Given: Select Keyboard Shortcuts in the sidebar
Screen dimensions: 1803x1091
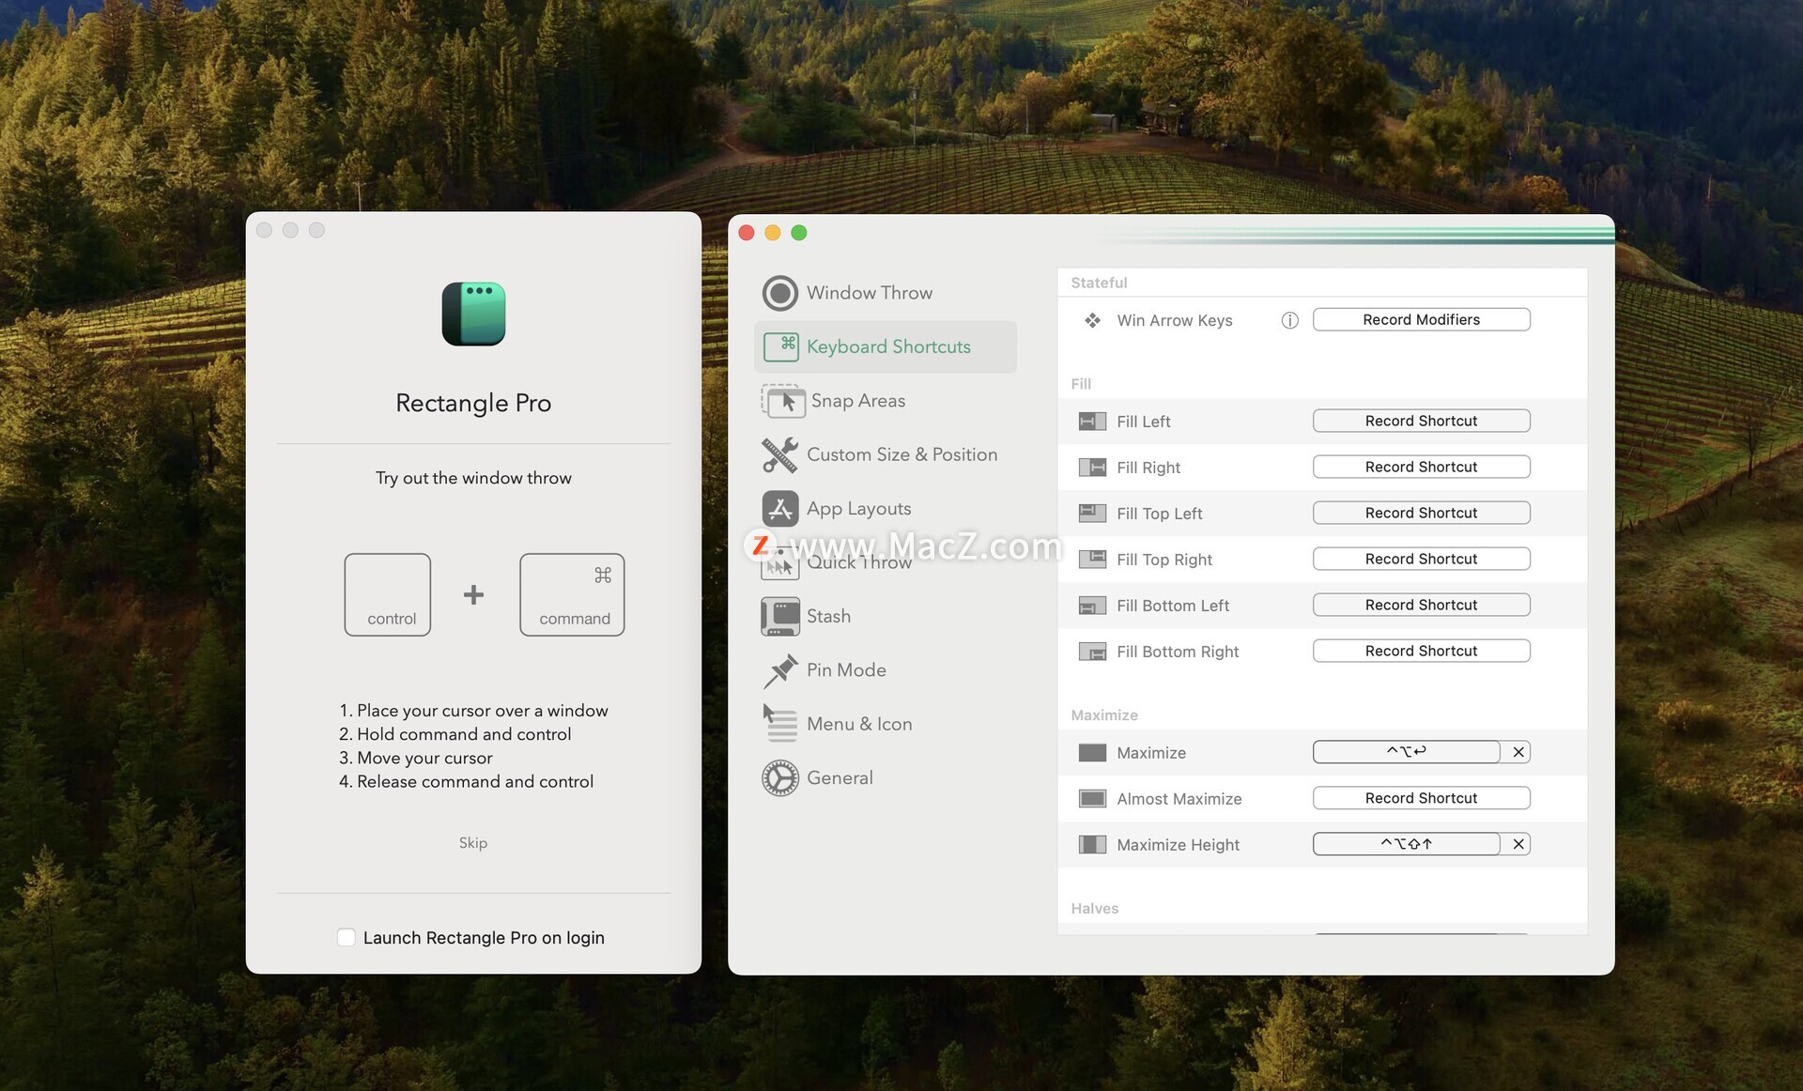Looking at the screenshot, I should 886,346.
